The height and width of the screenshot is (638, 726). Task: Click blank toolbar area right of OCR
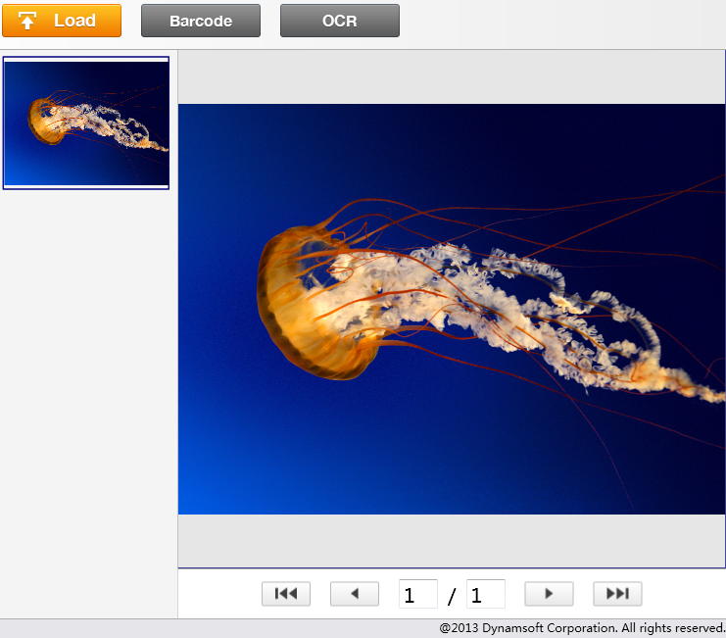[558, 22]
